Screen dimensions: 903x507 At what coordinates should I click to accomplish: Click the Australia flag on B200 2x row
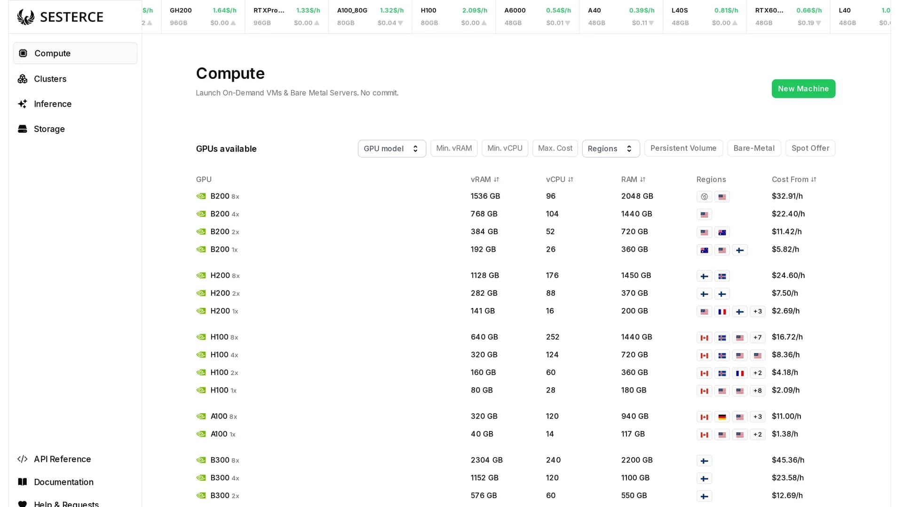point(722,232)
